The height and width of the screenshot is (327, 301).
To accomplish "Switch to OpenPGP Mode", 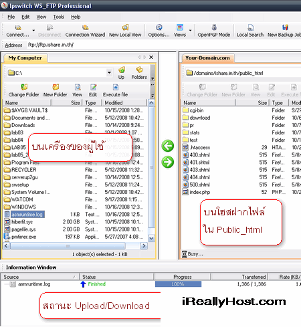I will click(x=214, y=31).
